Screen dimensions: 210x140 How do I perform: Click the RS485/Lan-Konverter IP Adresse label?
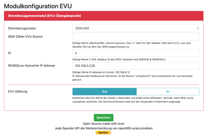click(31, 66)
